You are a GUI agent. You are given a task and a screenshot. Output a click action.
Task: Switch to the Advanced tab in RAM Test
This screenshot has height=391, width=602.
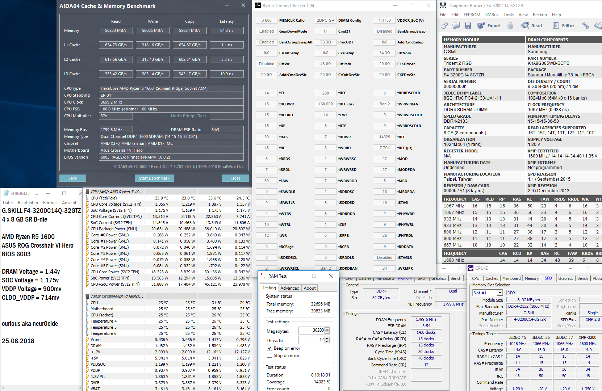[290, 288]
